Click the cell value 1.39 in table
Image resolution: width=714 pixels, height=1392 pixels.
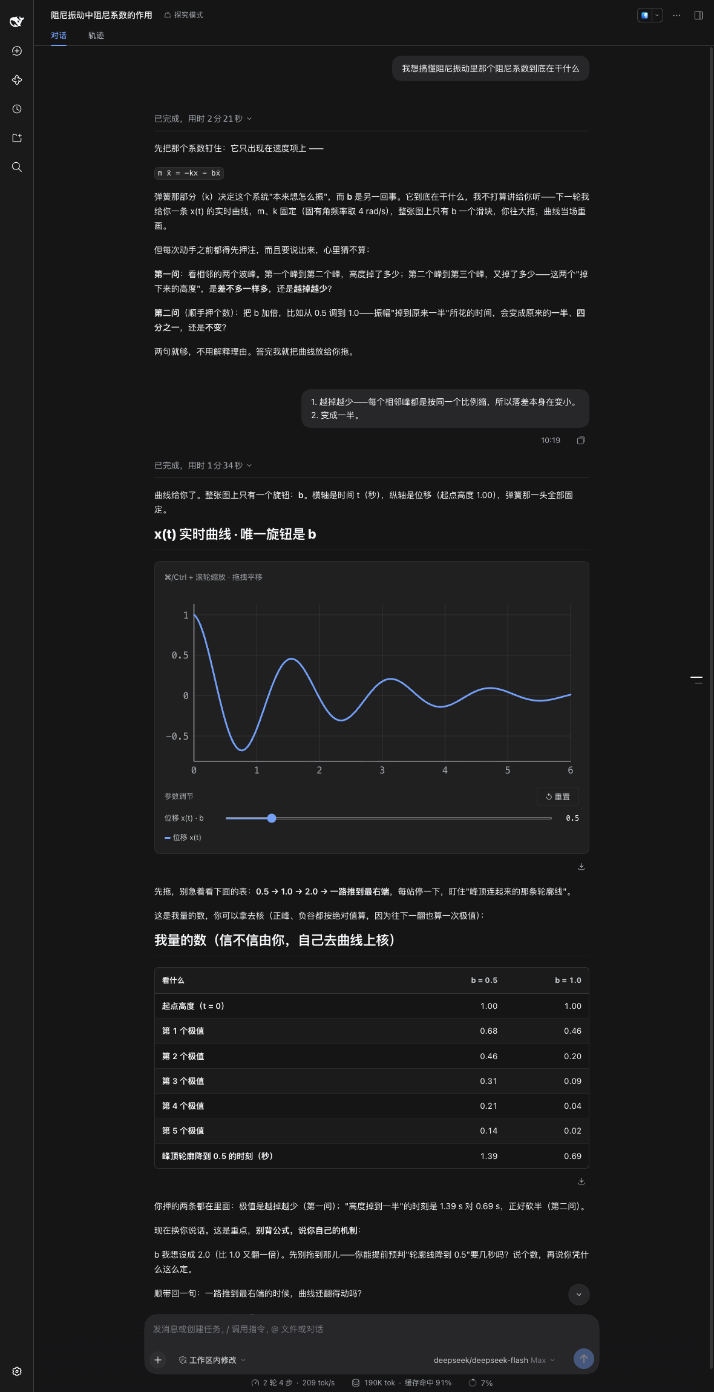(x=489, y=1156)
